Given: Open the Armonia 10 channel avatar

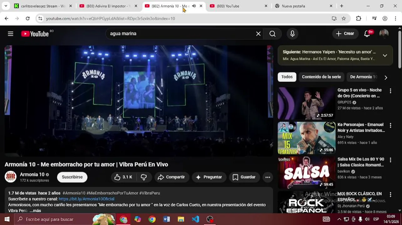Looking at the screenshot, I should (x=11, y=177).
